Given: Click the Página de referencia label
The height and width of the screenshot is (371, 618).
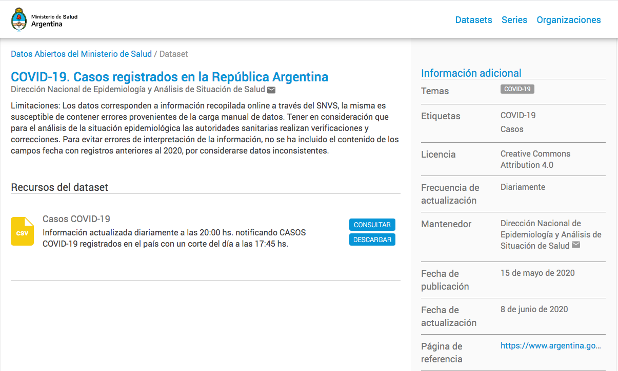Looking at the screenshot, I should tap(442, 353).
